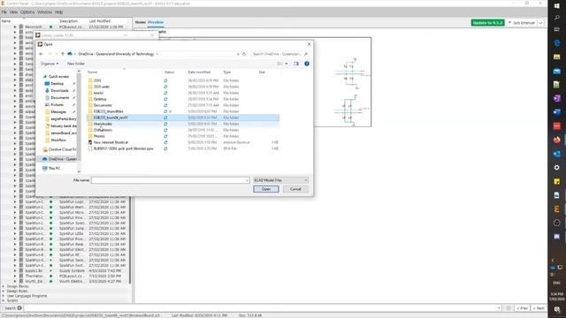The image size is (566, 318).
Task: Click sync status icon of New Internet Shortcut
Action: click(x=165, y=142)
